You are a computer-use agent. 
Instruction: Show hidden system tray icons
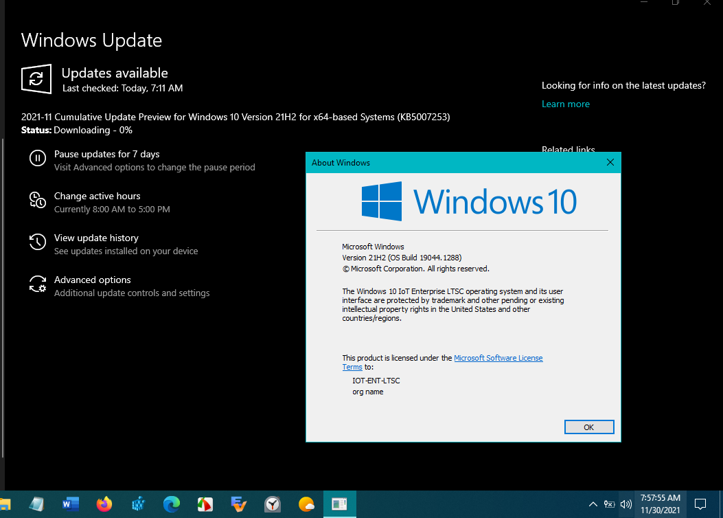pyautogui.click(x=593, y=504)
